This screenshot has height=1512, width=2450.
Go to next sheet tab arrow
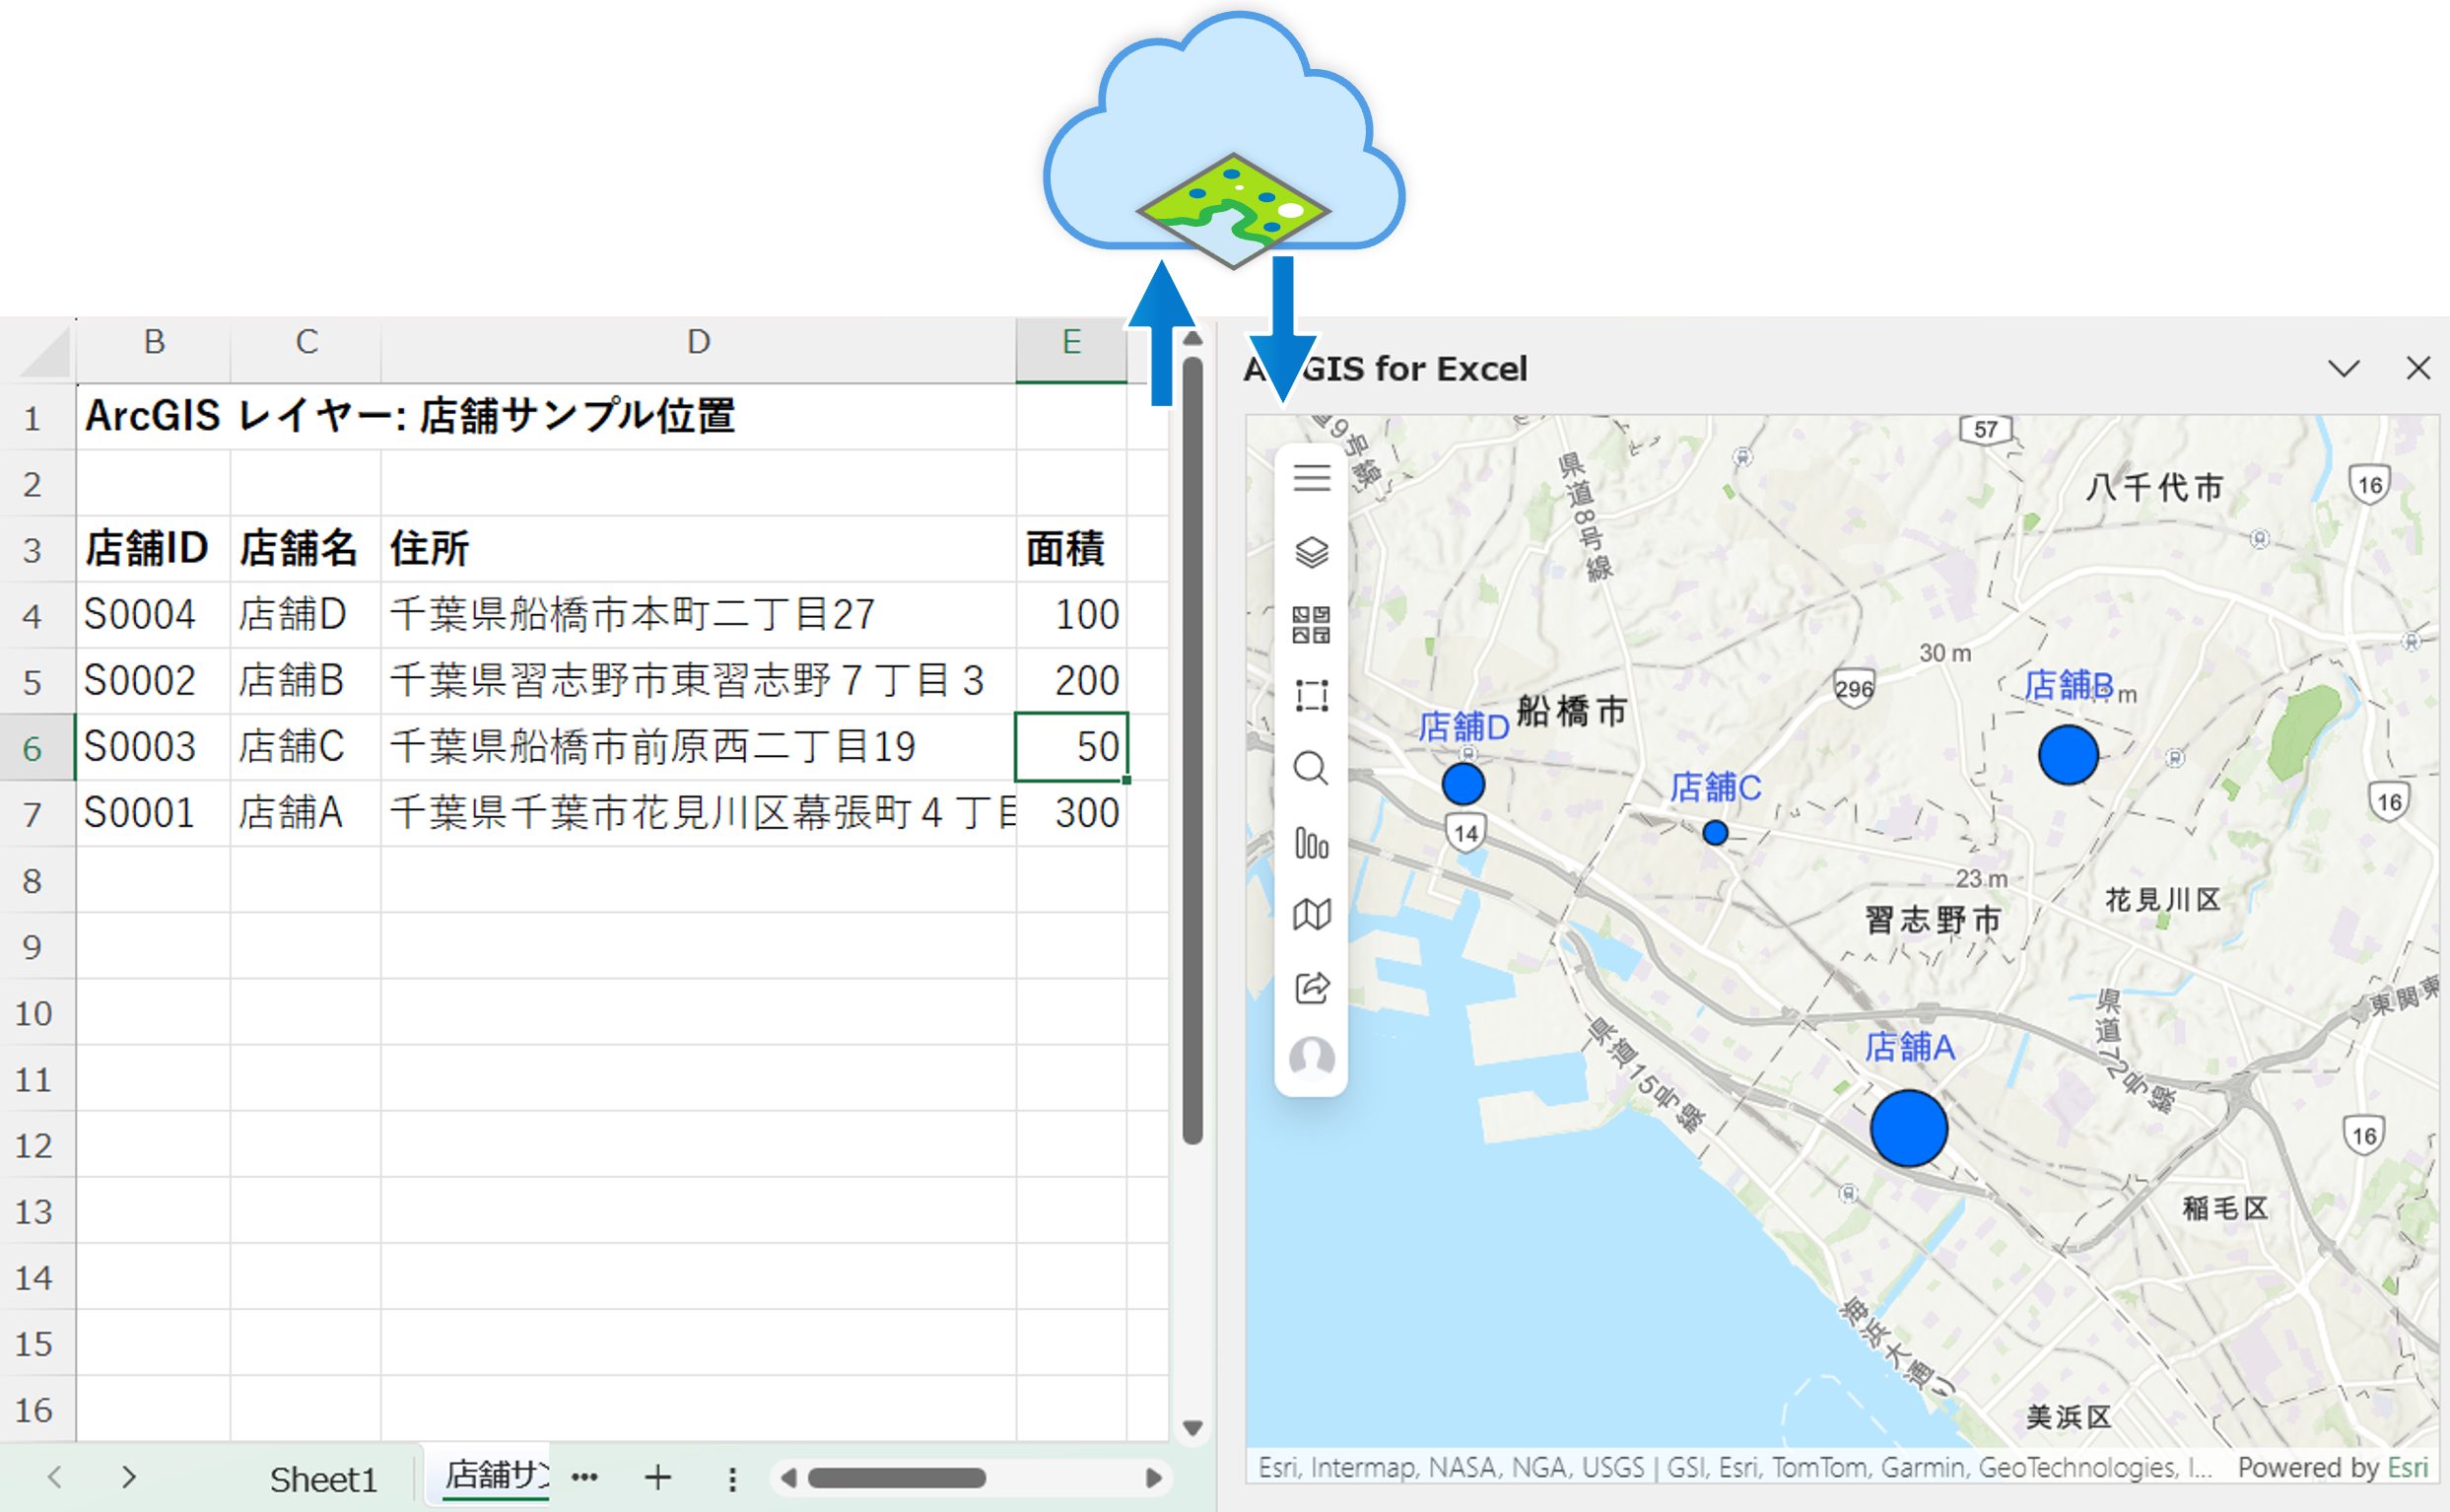pyautogui.click(x=129, y=1477)
